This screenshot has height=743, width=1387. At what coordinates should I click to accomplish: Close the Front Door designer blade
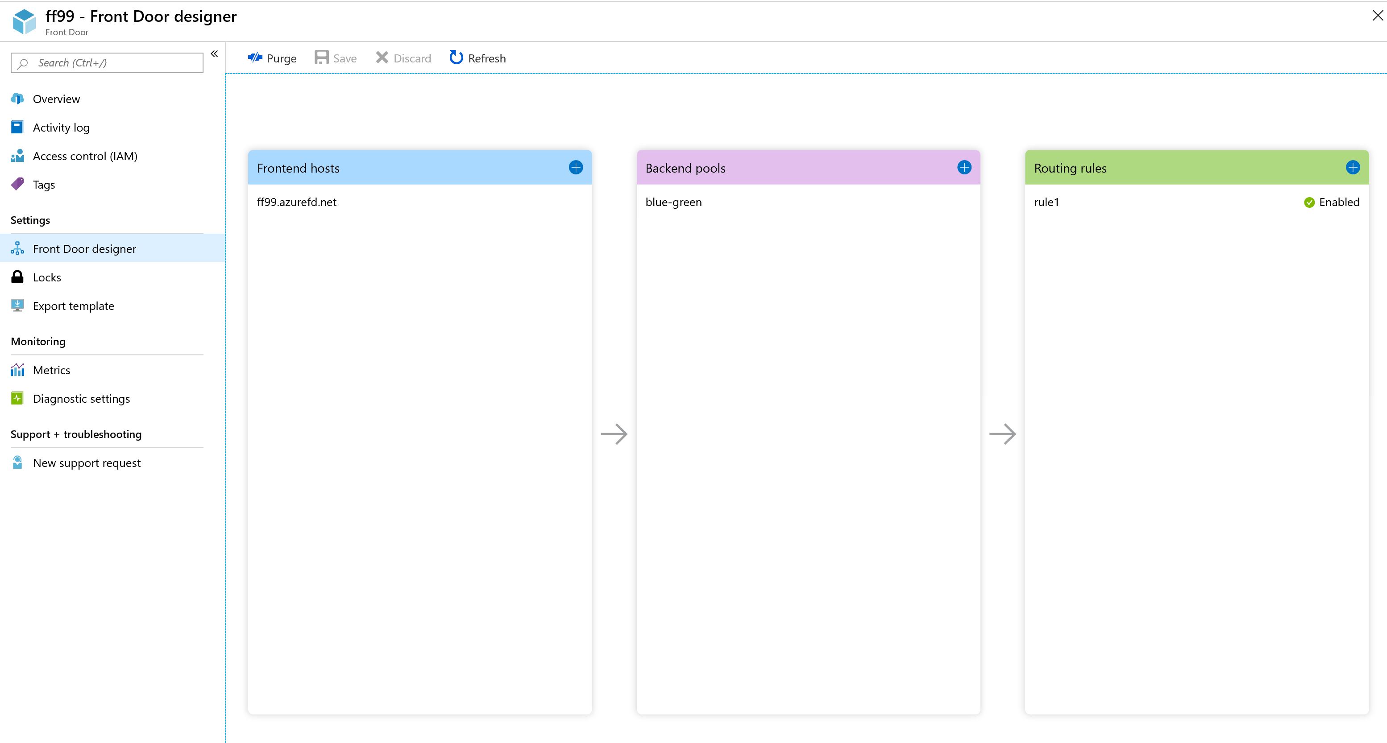tap(1377, 16)
